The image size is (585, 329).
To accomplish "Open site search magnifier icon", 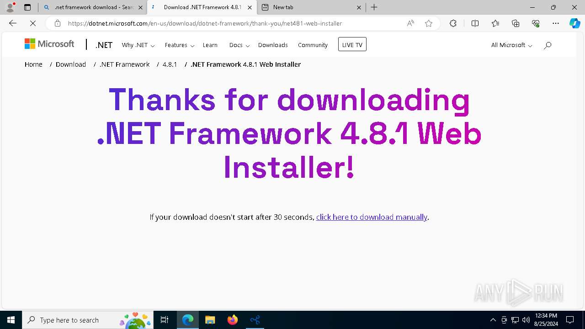I will click(x=548, y=45).
